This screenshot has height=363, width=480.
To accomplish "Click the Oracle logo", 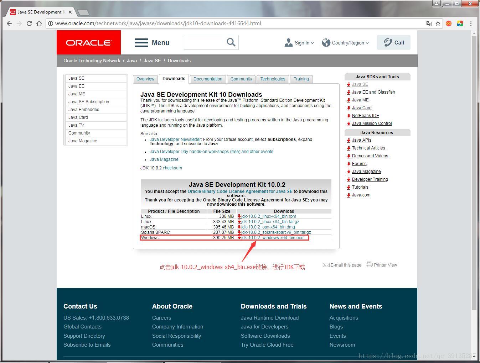I will (89, 42).
